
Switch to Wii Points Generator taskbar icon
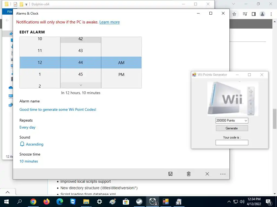click(x=166, y=202)
